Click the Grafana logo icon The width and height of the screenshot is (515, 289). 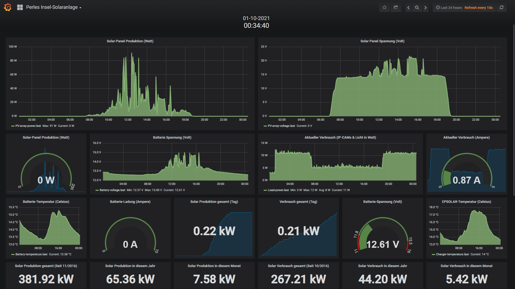[x=8, y=7]
